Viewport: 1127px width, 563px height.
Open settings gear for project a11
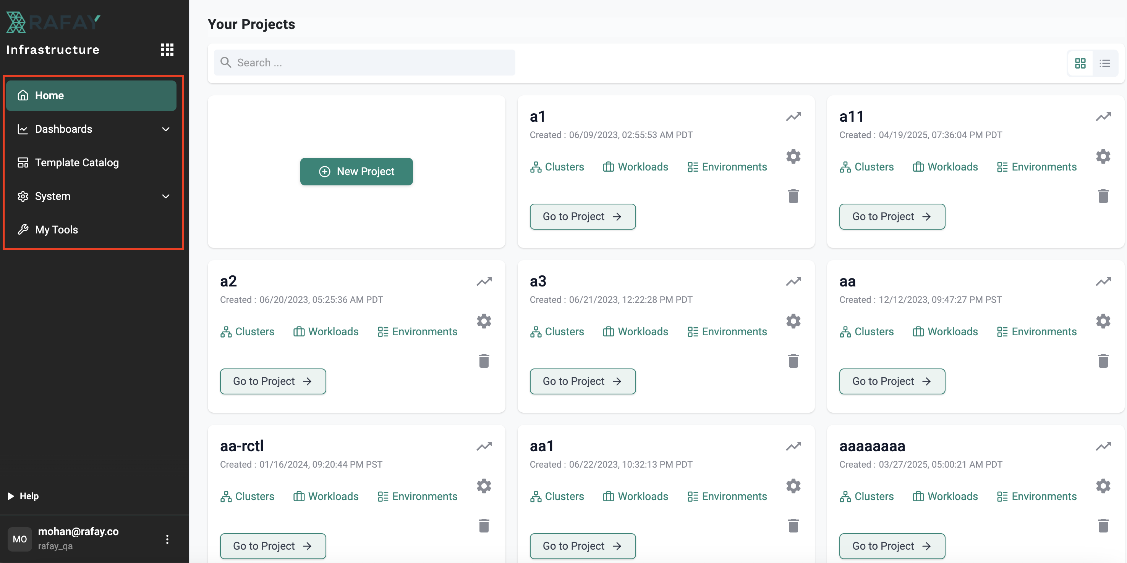(x=1103, y=156)
